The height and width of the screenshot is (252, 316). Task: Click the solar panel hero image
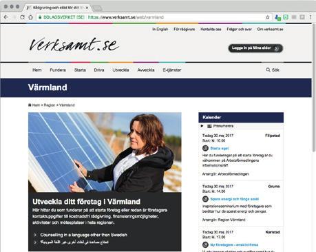tap(105, 152)
